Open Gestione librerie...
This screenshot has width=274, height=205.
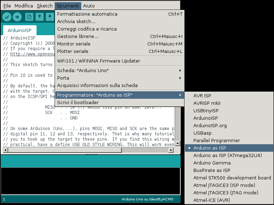[x=120, y=36]
